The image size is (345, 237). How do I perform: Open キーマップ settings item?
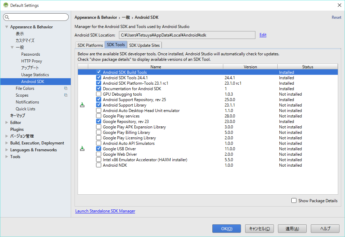pos(17,115)
